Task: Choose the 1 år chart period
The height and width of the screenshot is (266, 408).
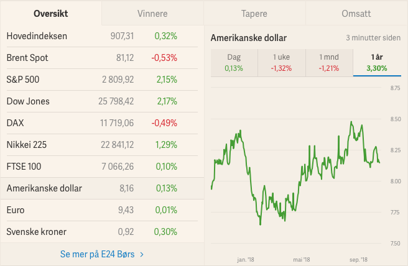Action: [x=377, y=63]
